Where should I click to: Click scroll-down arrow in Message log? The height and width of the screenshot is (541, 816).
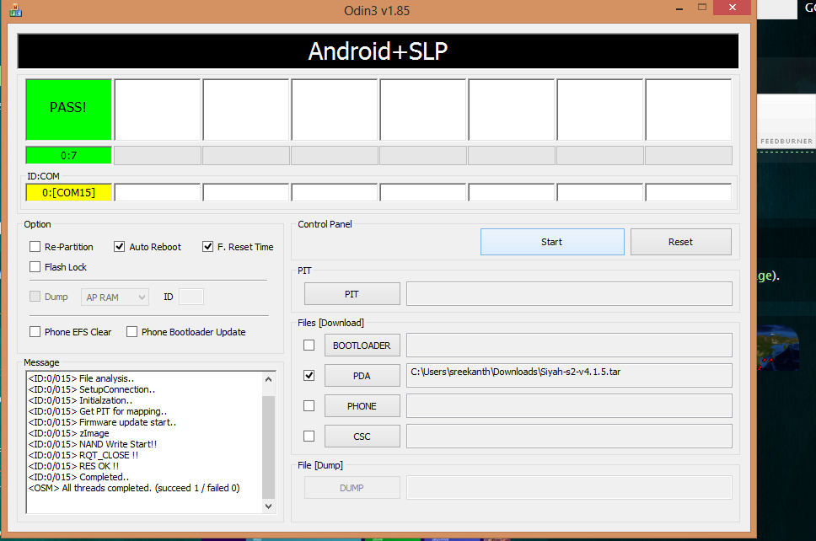(x=269, y=506)
